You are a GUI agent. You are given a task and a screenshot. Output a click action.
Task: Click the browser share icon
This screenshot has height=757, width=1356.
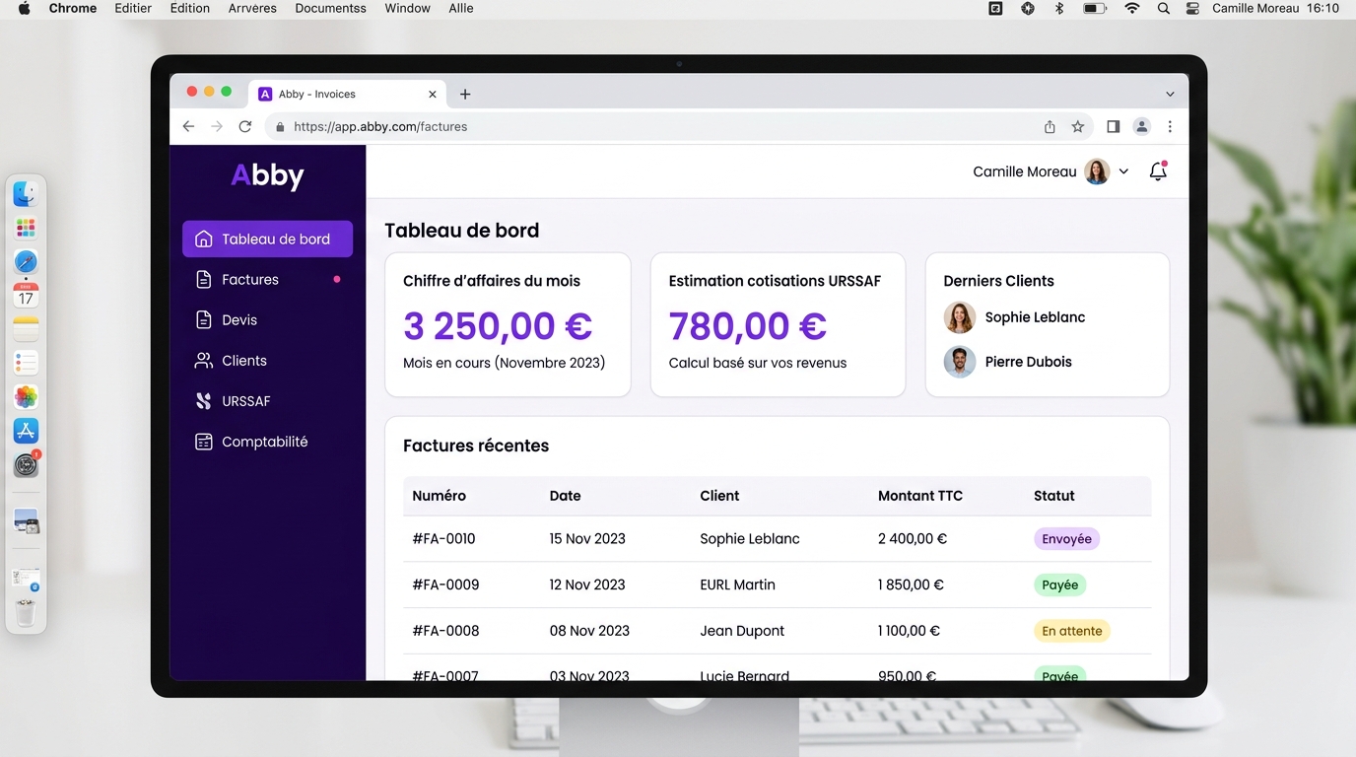pyautogui.click(x=1050, y=126)
